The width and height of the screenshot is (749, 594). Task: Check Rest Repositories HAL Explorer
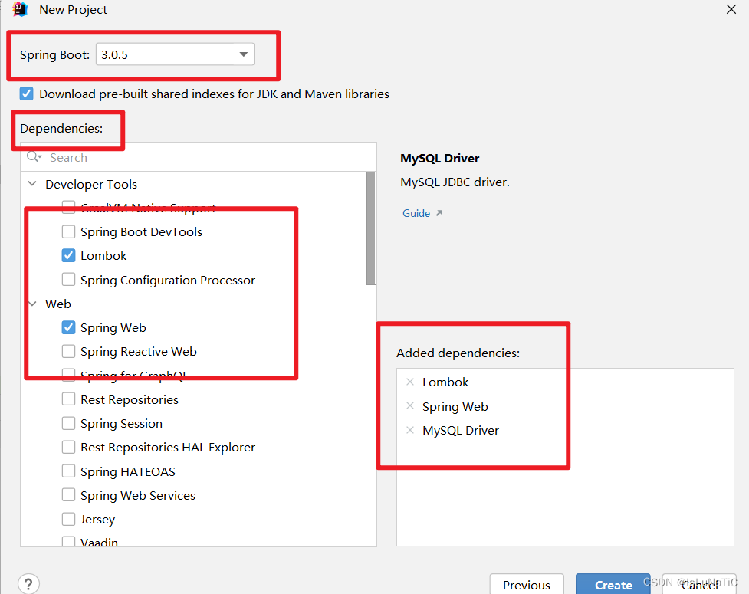click(x=69, y=448)
